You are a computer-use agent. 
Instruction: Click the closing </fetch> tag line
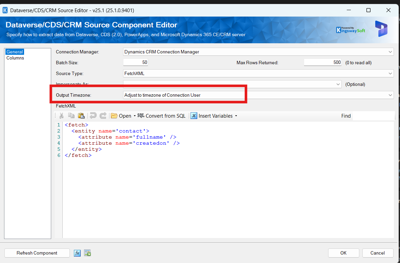coord(78,156)
